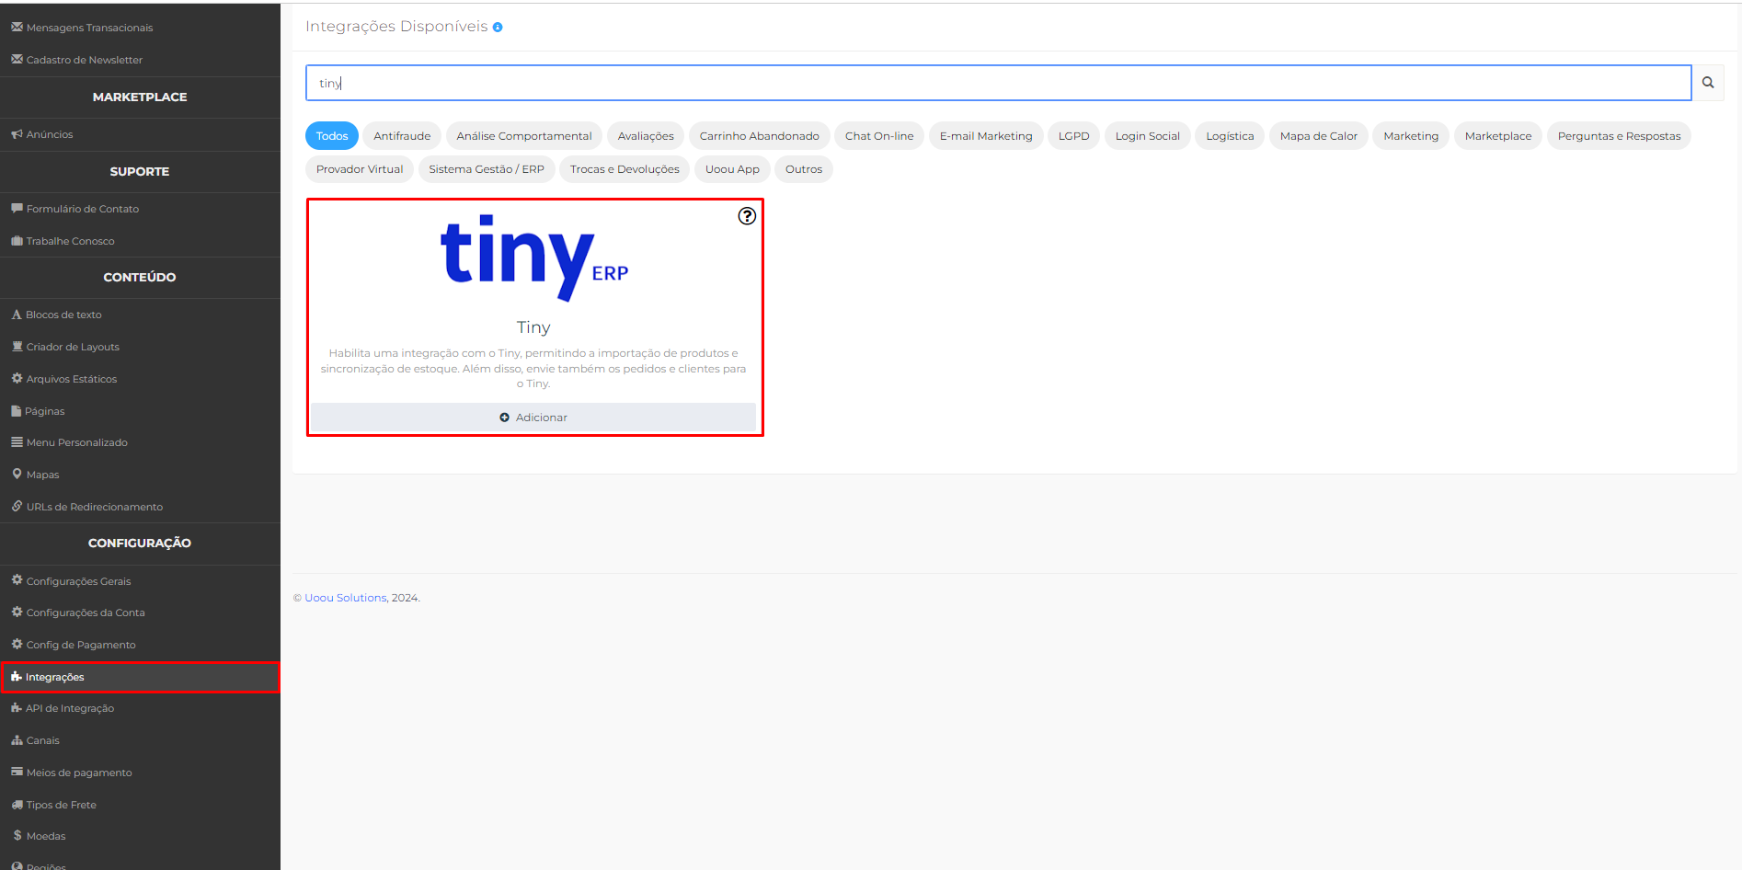Open Meios de pagamento
This screenshot has height=870, width=1742.
(140, 773)
